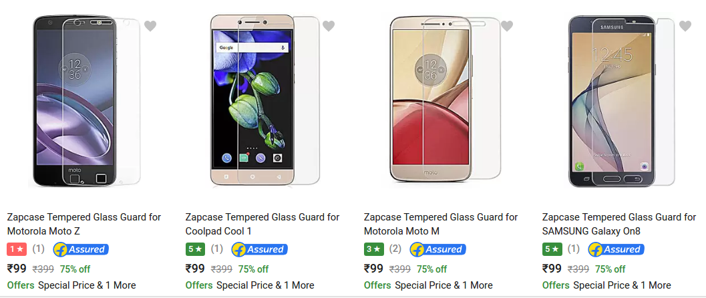
Task: Click the 3-star rating badge for Moto M
Action: point(374,249)
